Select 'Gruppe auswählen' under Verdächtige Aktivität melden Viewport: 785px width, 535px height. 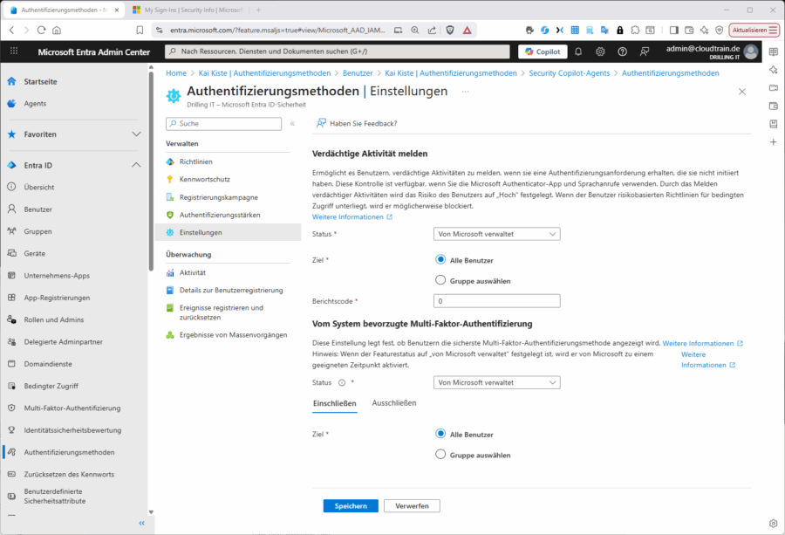coord(440,281)
